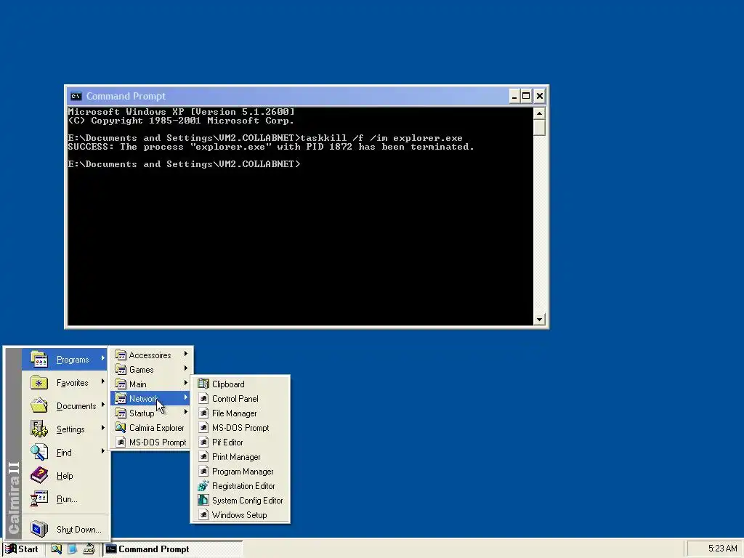The image size is (744, 558).
Task: Click the Help book icon
Action: pyautogui.click(x=39, y=475)
